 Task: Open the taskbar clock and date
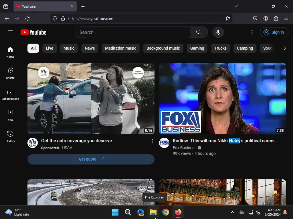[273, 212]
